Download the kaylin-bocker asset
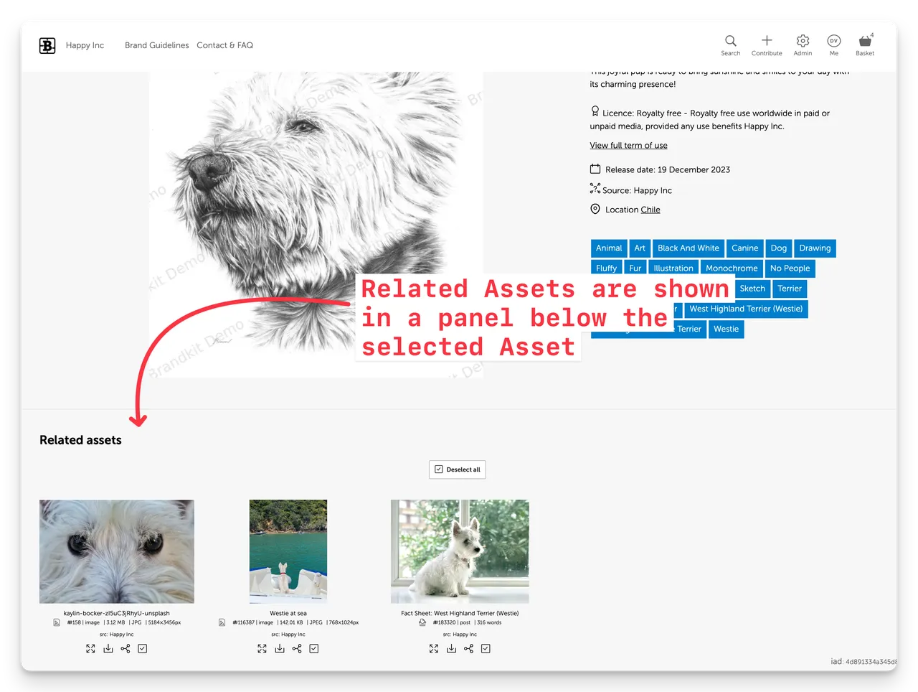Screen dimensions: 918x692 tap(108, 648)
